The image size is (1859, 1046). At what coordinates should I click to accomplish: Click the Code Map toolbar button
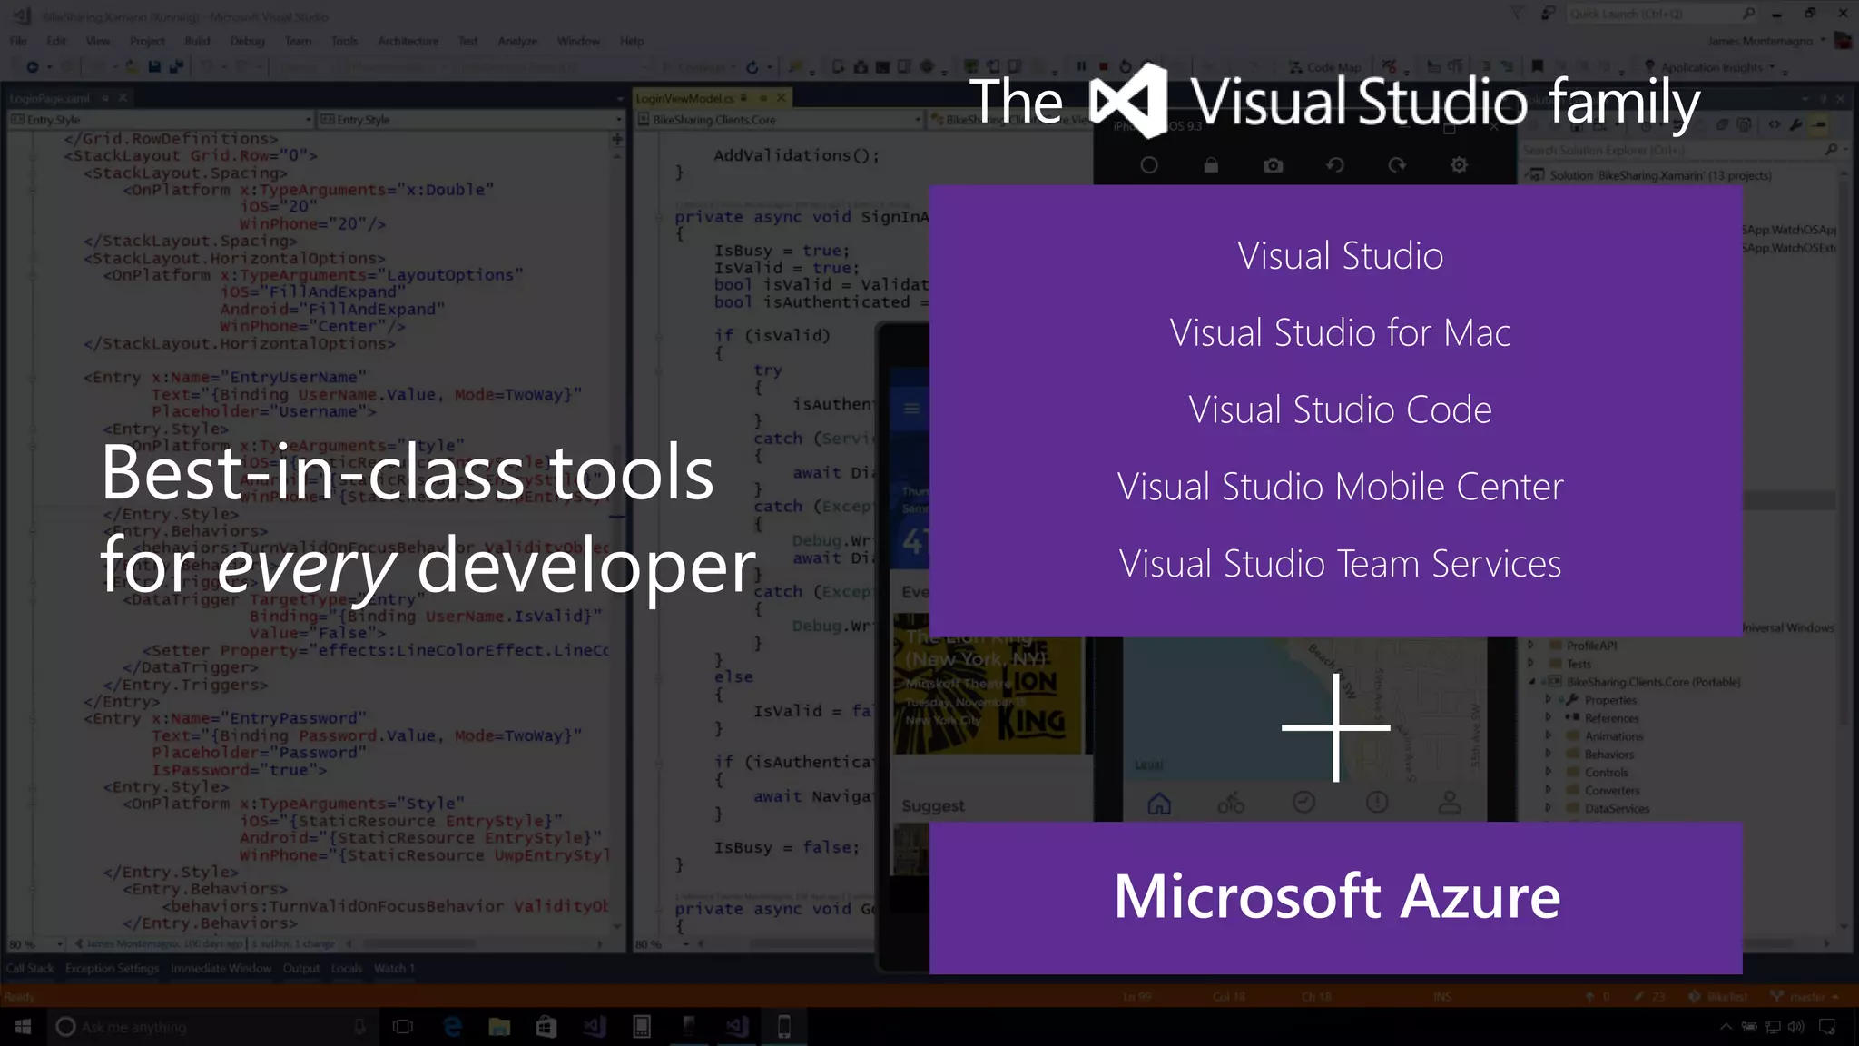tap(1325, 67)
